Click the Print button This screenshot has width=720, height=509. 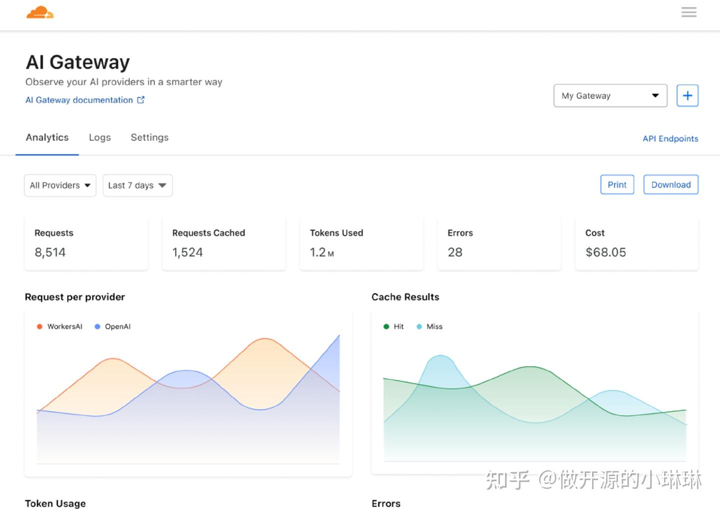(x=616, y=184)
